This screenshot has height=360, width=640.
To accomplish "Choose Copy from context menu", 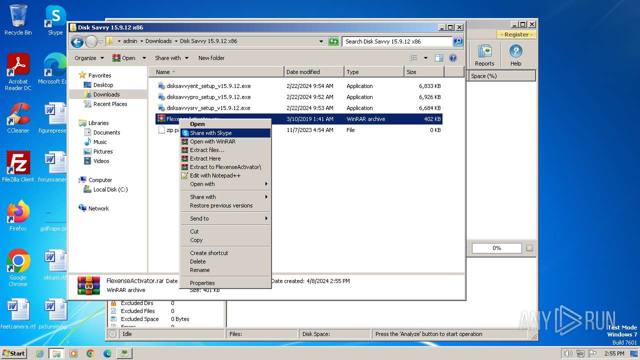I will (x=225, y=240).
